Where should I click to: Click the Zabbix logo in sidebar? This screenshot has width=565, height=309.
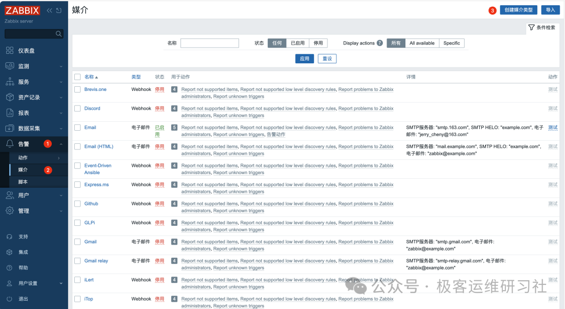(23, 10)
